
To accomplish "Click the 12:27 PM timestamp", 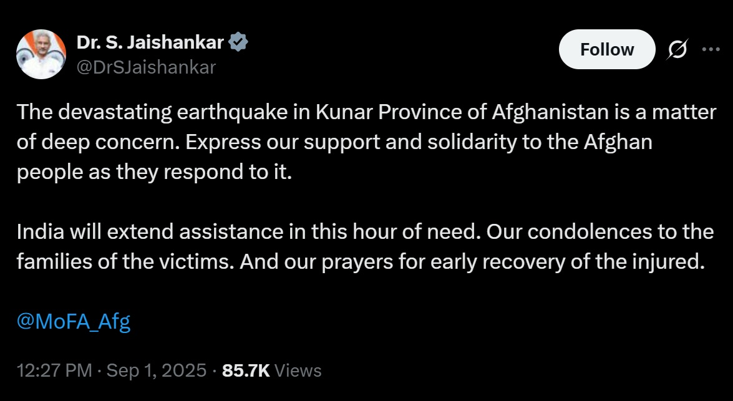I will click(x=54, y=370).
